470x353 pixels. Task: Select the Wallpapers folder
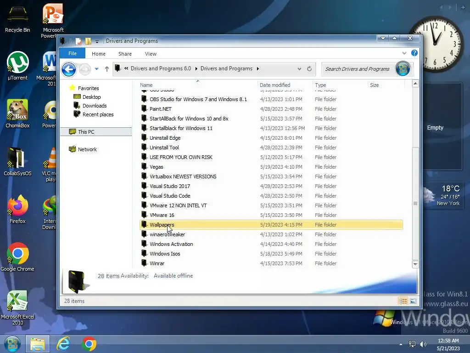[x=271, y=224]
